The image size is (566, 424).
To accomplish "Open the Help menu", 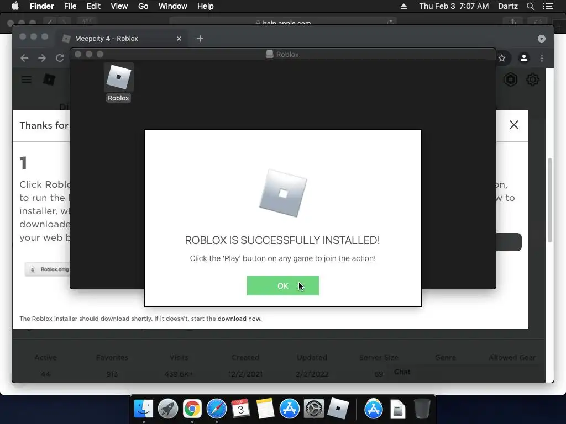I will coord(206,6).
